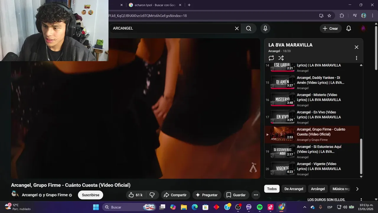
Task: Open the YouTube account avatar menu
Action: (x=363, y=28)
